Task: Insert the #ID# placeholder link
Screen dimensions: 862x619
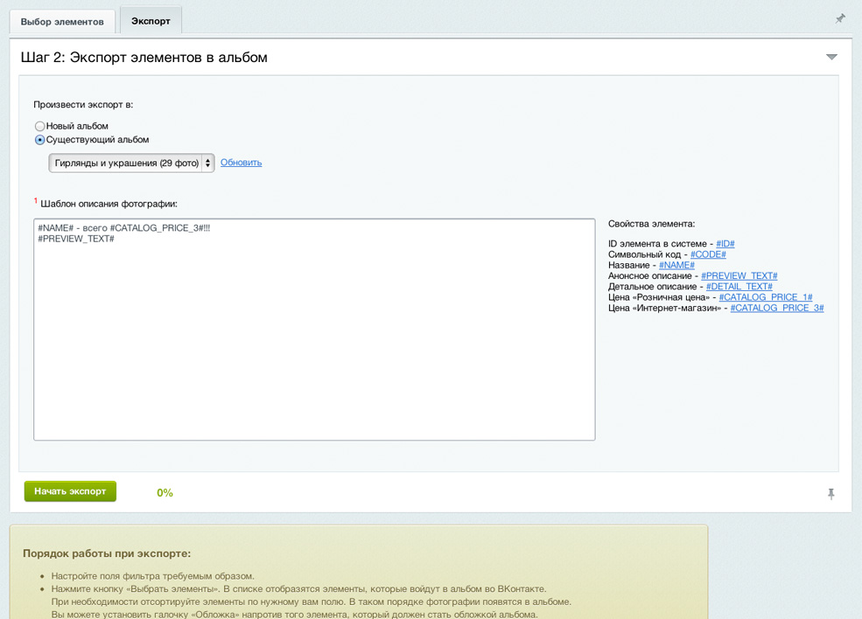Action: [725, 244]
